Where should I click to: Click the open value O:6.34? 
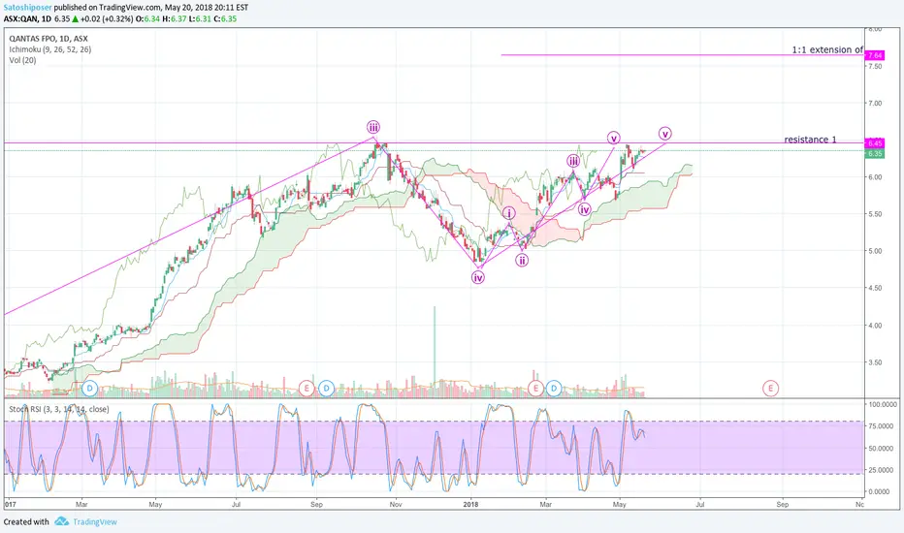point(147,18)
